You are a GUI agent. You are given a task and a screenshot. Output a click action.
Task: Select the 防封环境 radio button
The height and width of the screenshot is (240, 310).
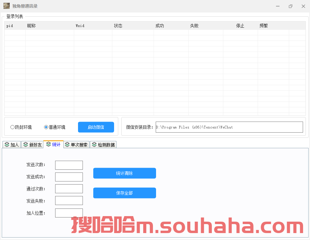point(12,127)
